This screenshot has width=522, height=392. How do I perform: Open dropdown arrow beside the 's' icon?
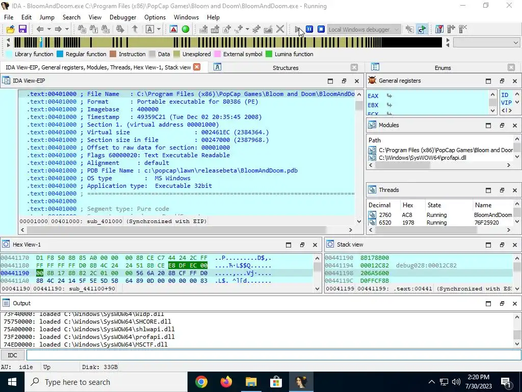coord(247,29)
